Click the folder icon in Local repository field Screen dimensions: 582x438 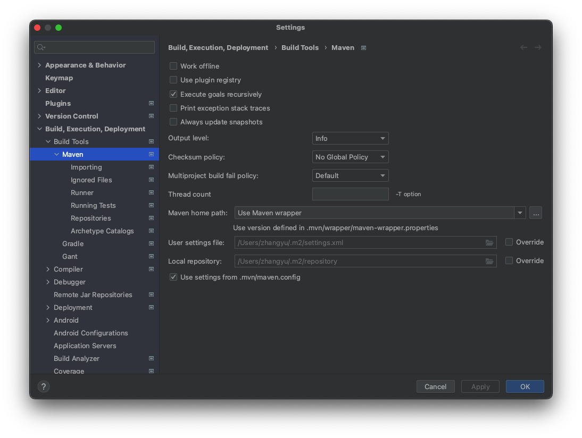(x=489, y=261)
